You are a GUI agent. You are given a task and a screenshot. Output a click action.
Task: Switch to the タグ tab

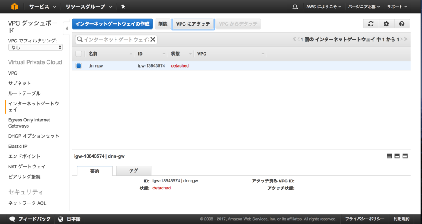coord(134,170)
